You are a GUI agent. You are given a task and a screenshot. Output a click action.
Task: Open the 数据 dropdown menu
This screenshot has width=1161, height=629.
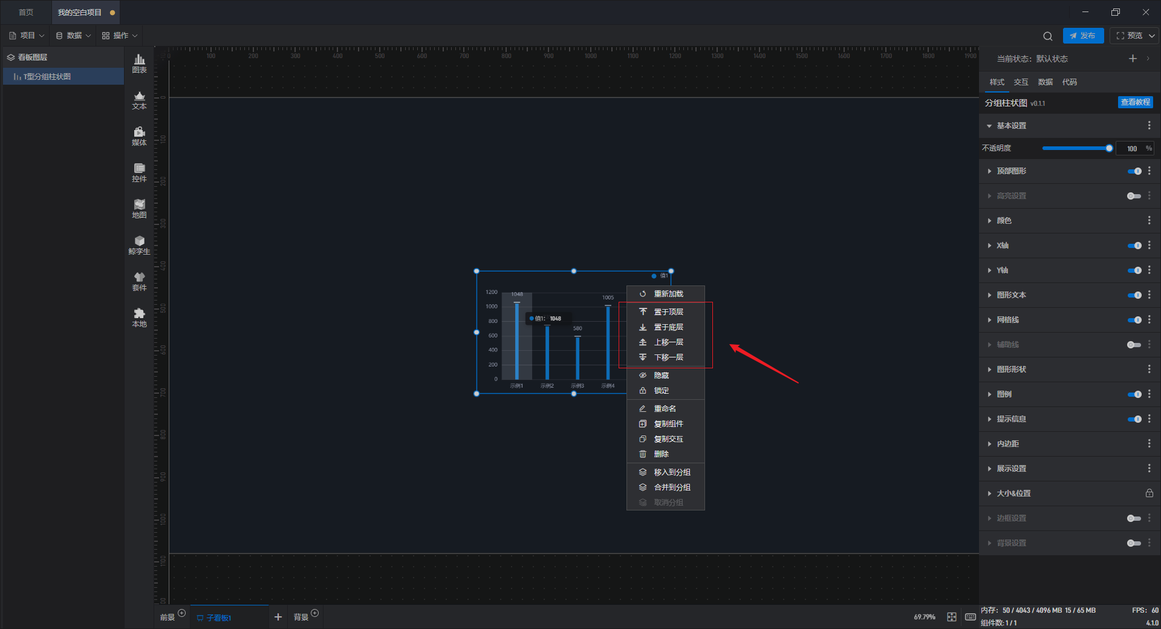click(x=73, y=36)
